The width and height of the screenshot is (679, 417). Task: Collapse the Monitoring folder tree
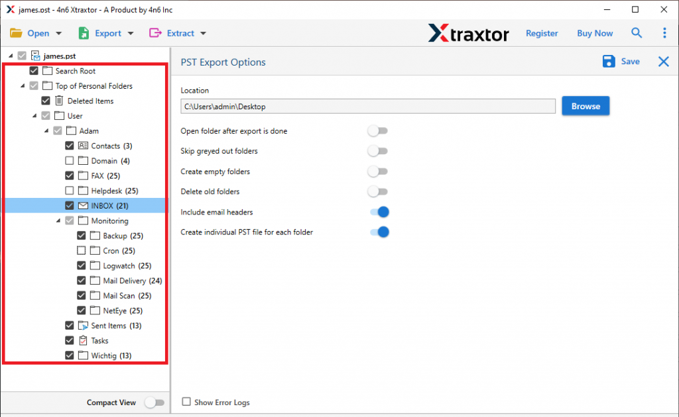58,220
